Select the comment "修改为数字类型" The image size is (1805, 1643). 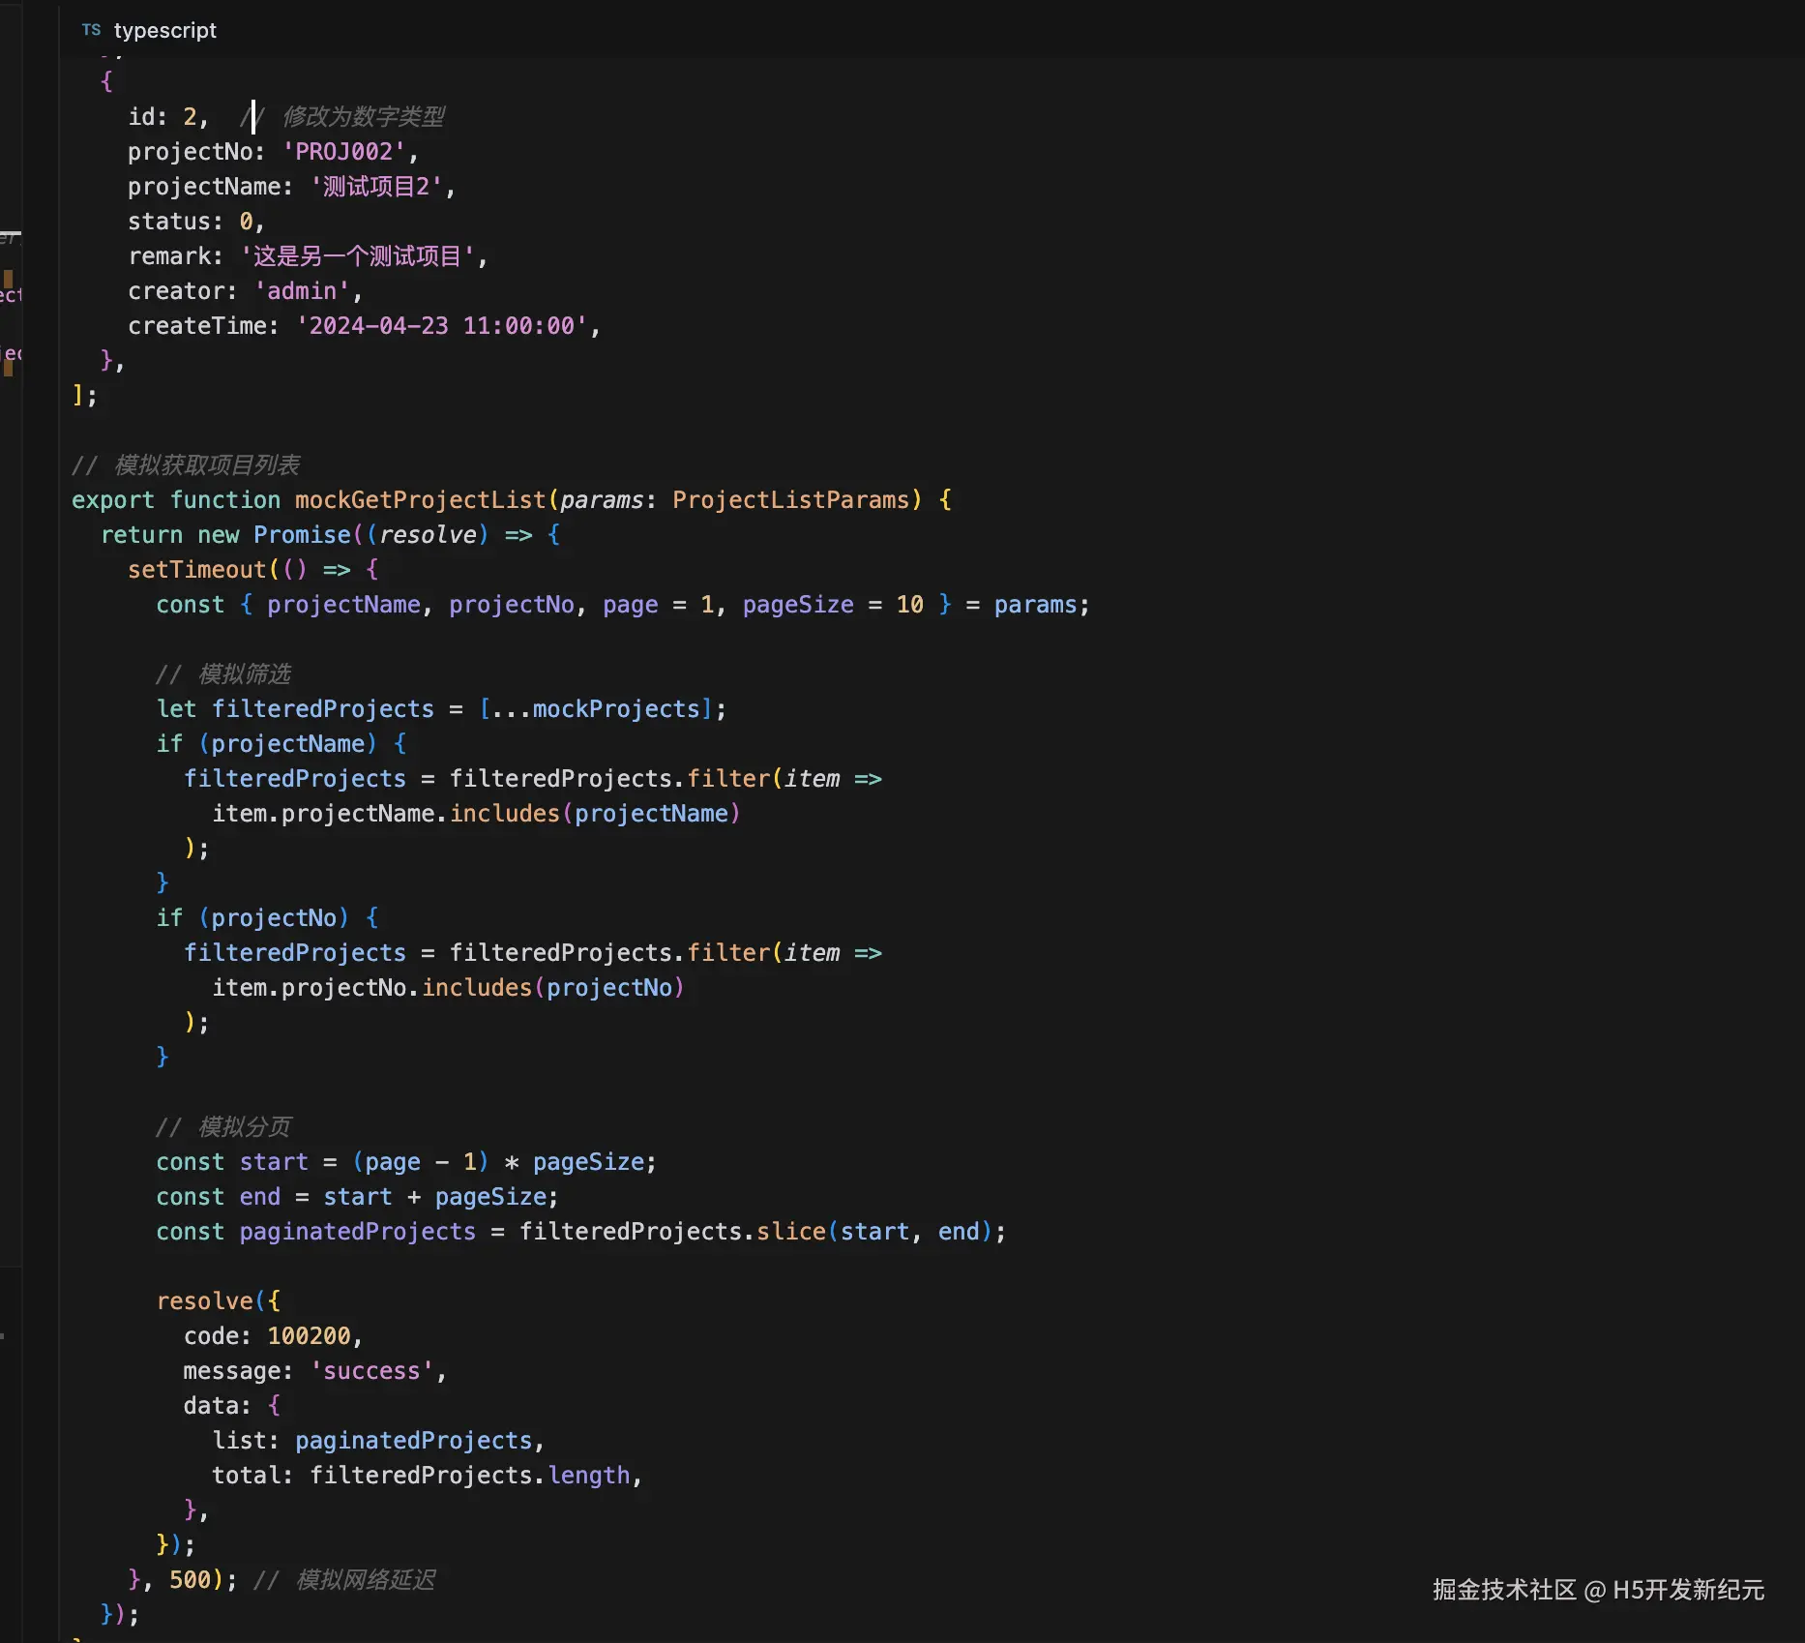pyautogui.click(x=364, y=117)
